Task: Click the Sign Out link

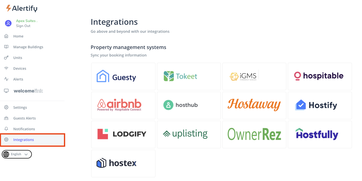Action: (23, 26)
